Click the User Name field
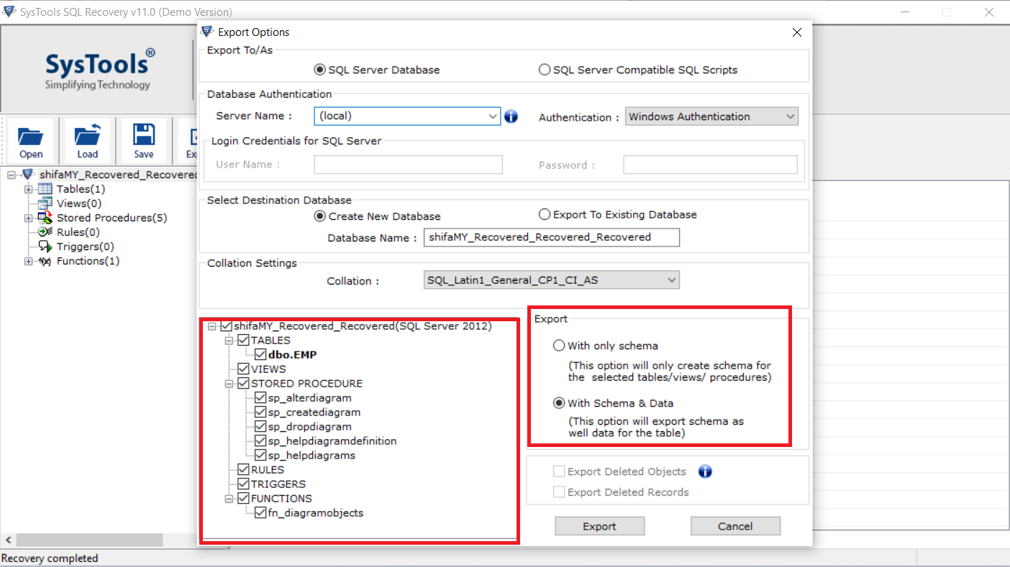 point(408,165)
